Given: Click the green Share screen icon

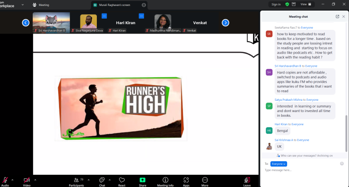Looking at the screenshot, I should coord(142,180).
